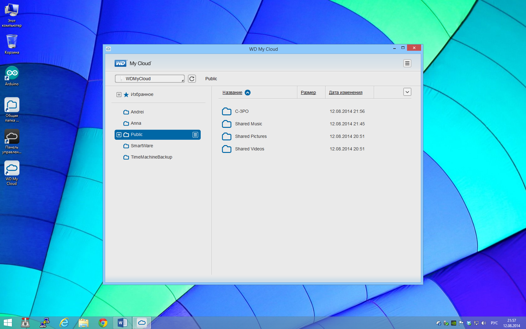Open the network computers app in taskbar
Screen dimensions: 526x329
[45, 323]
